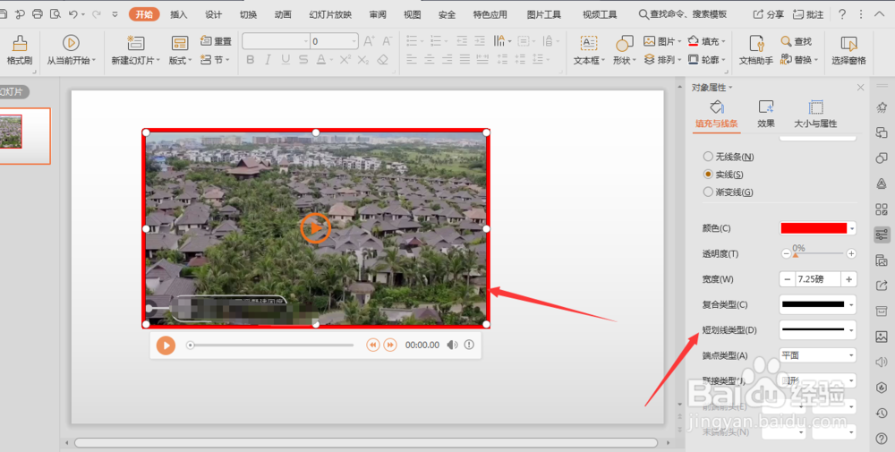Toggle underline formatting
The height and width of the screenshot is (452, 895).
(x=286, y=59)
